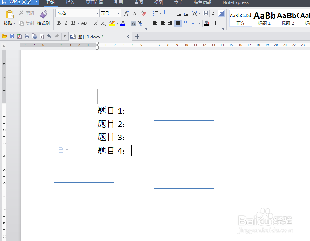
Task: Switch to 审阅 ribbon tab
Action: click(139, 2)
